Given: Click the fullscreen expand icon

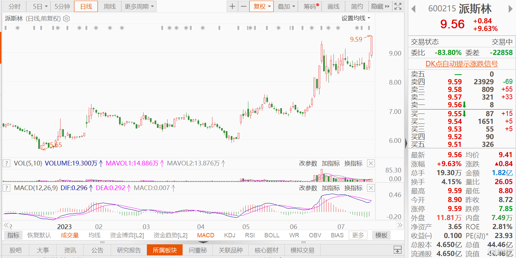Looking at the screenshot, I should [398, 6].
